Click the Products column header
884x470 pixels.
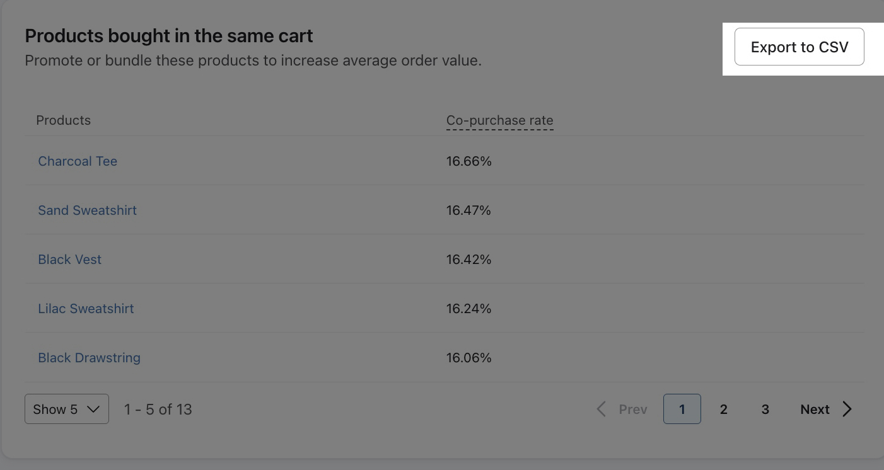click(x=63, y=120)
